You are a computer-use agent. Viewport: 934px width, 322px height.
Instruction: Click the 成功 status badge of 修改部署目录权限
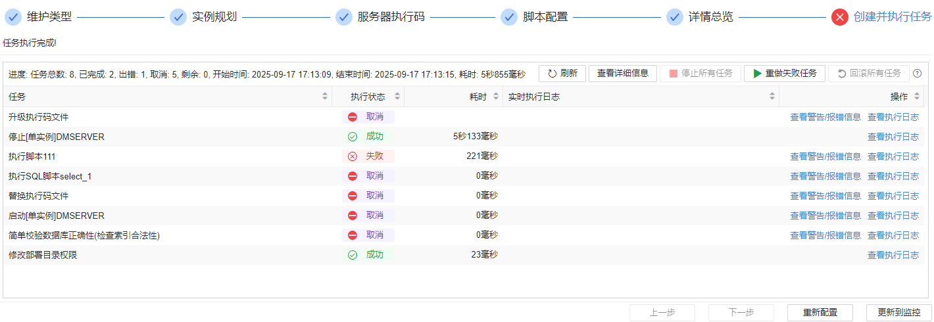tap(368, 255)
